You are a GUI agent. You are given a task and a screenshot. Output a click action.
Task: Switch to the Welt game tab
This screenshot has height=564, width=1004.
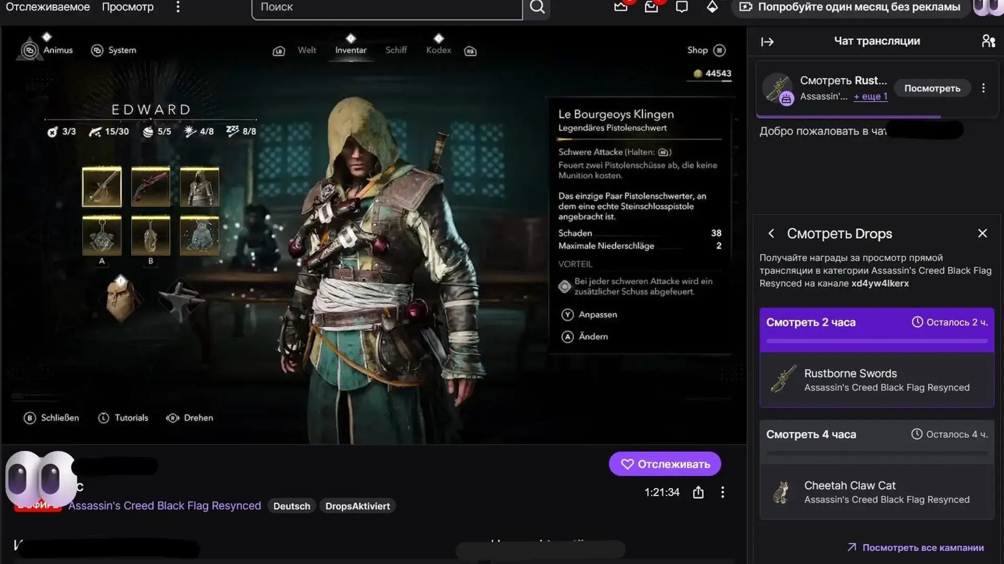(307, 50)
